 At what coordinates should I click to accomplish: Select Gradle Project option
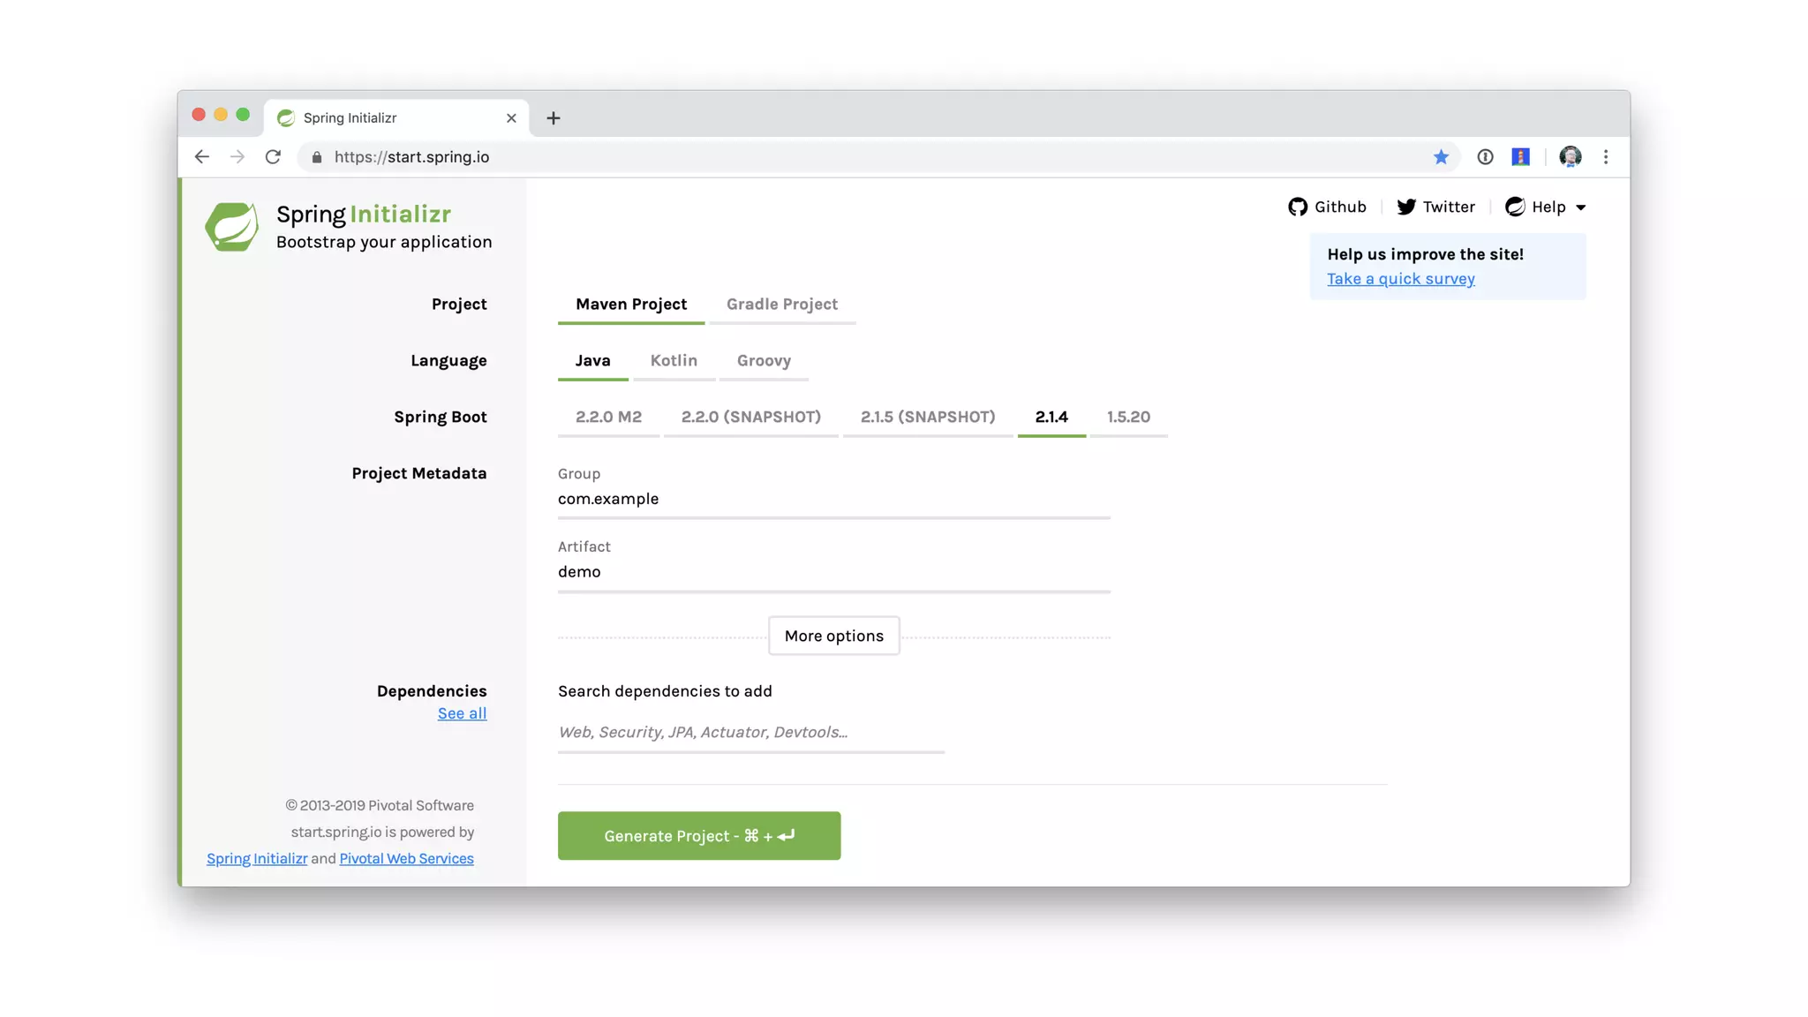(781, 305)
